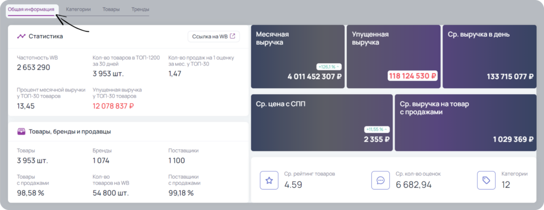Click the label Ср. выручка на товар с продажами
This screenshot has width=544, height=210.
click(x=435, y=108)
